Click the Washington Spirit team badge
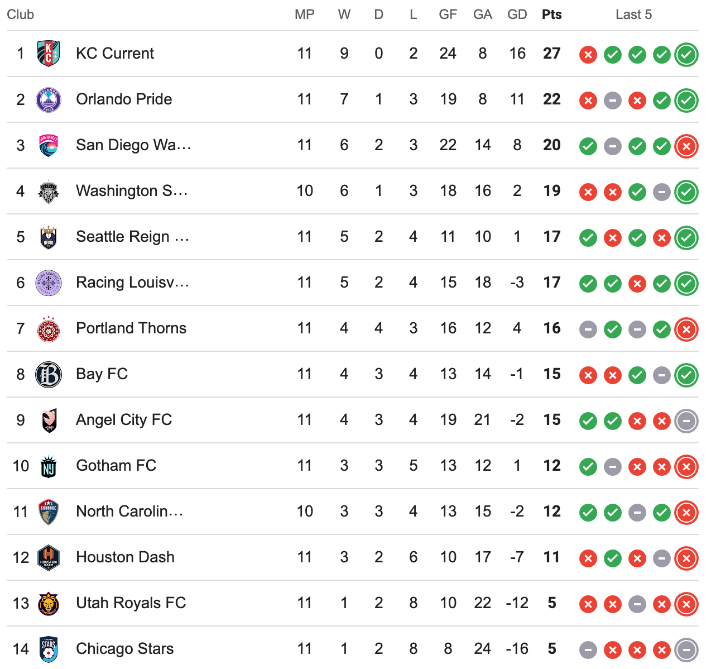Screen dimensions: 711x669 [x=49, y=191]
